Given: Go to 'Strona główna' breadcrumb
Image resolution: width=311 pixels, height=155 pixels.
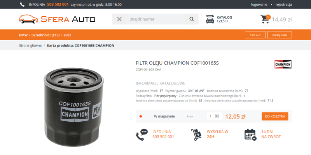Looking at the screenshot, I should click(30, 46).
